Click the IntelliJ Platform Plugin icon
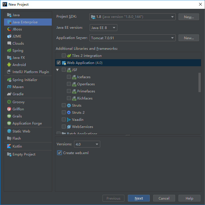The height and width of the screenshot is (205, 205). point(9,72)
